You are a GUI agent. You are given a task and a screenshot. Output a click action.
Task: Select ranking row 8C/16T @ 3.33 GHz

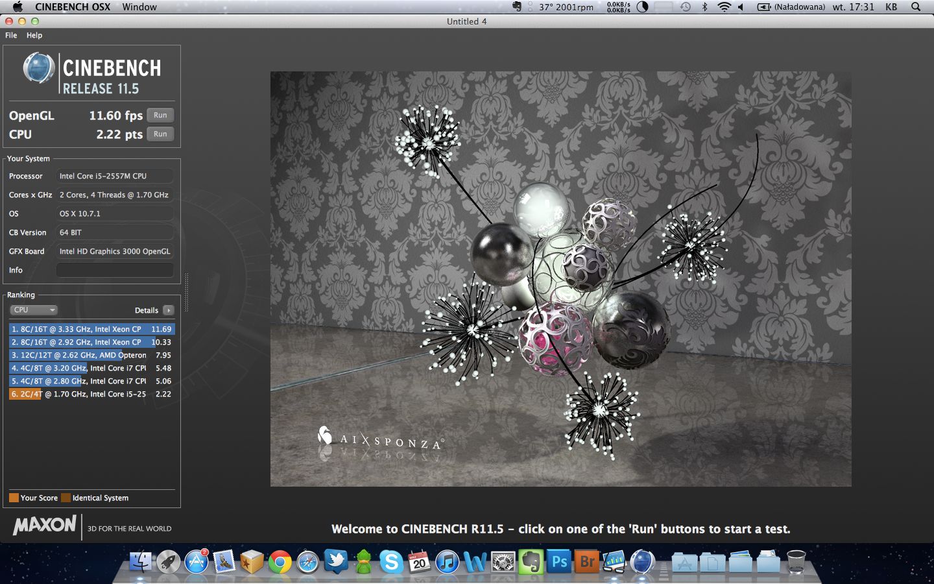coord(91,329)
